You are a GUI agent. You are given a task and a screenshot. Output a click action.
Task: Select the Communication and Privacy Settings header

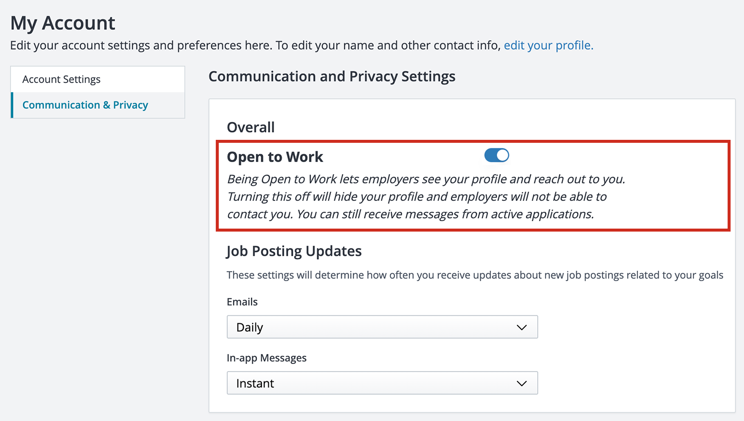pyautogui.click(x=332, y=76)
